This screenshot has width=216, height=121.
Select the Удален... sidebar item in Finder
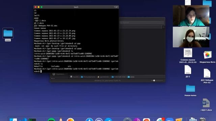(59, 74)
